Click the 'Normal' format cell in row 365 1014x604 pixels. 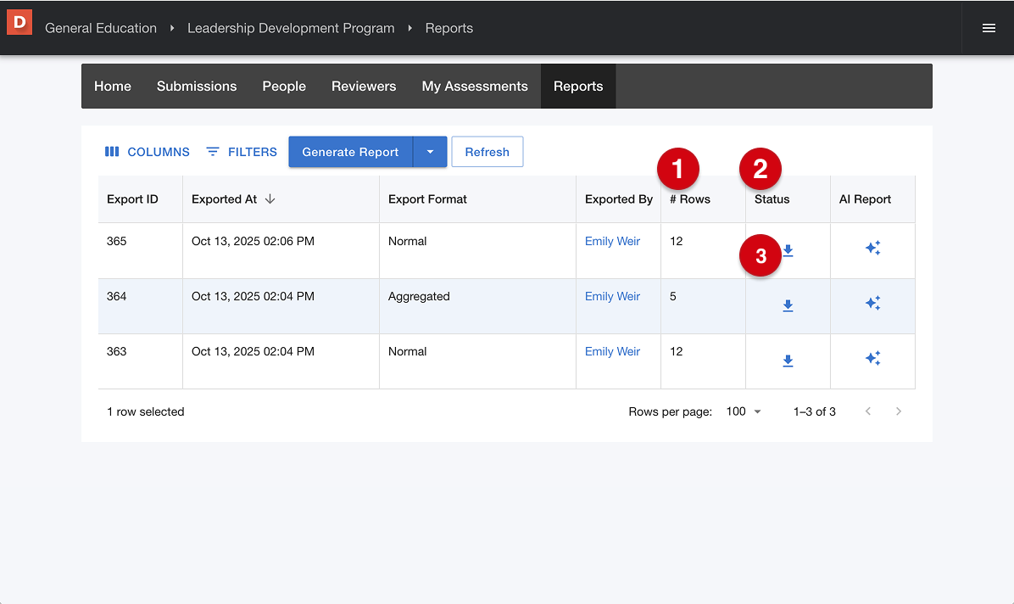(x=477, y=250)
